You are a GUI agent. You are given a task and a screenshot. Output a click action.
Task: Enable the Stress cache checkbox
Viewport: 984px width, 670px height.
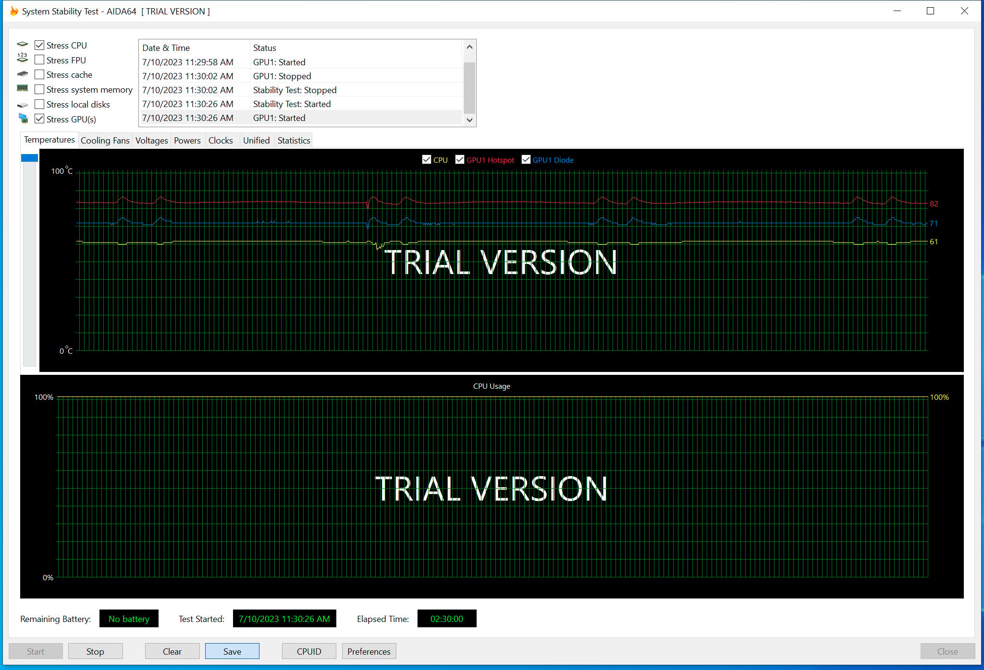coord(39,74)
